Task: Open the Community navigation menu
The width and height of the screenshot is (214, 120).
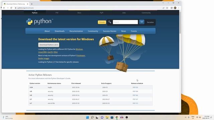Action: [93, 31]
